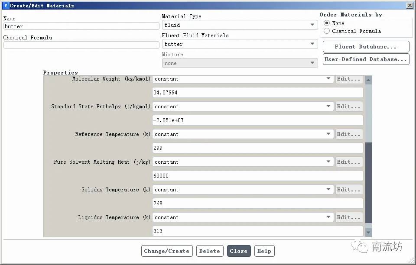Click the Fluent Database button
Screen dimensions: 416x265
pos(366,47)
